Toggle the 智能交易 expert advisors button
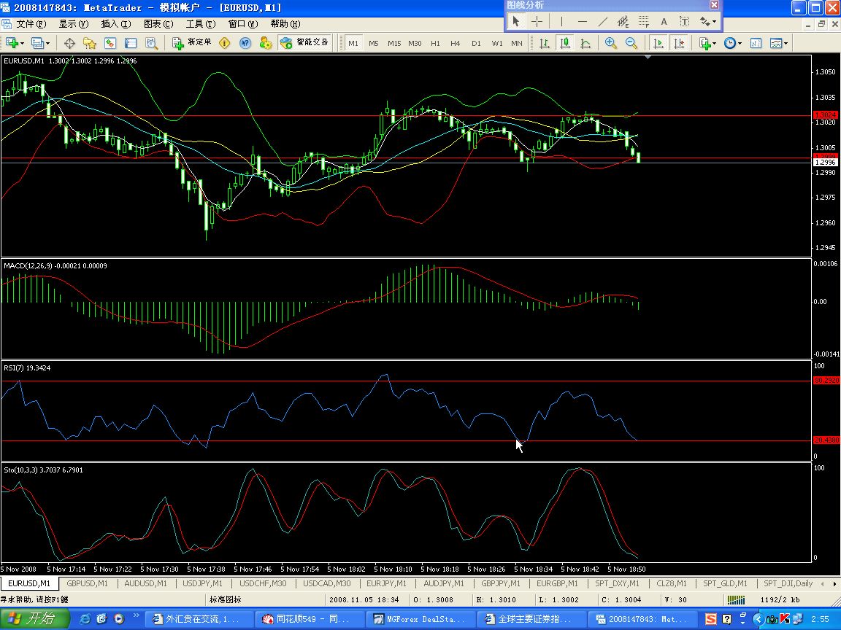The width and height of the screenshot is (841, 630). pyautogui.click(x=304, y=43)
